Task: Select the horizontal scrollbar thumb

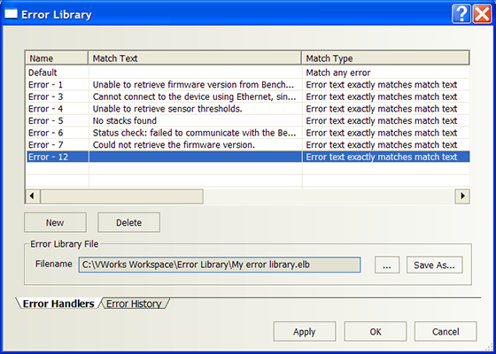Action: click(121, 196)
